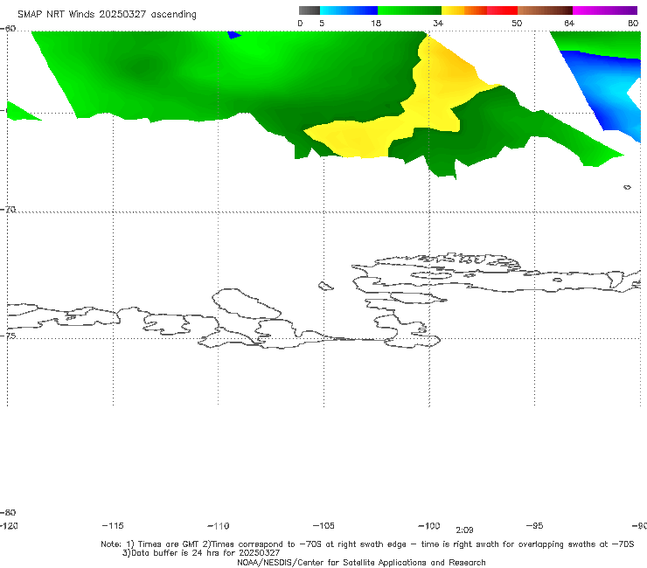The height and width of the screenshot is (568, 647).
Task: Click the red segment of the color bar
Action: [502, 10]
